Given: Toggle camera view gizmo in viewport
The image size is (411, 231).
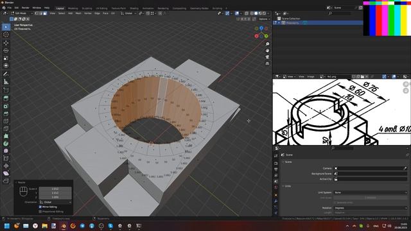Looking at the screenshot, I should pos(267,57).
